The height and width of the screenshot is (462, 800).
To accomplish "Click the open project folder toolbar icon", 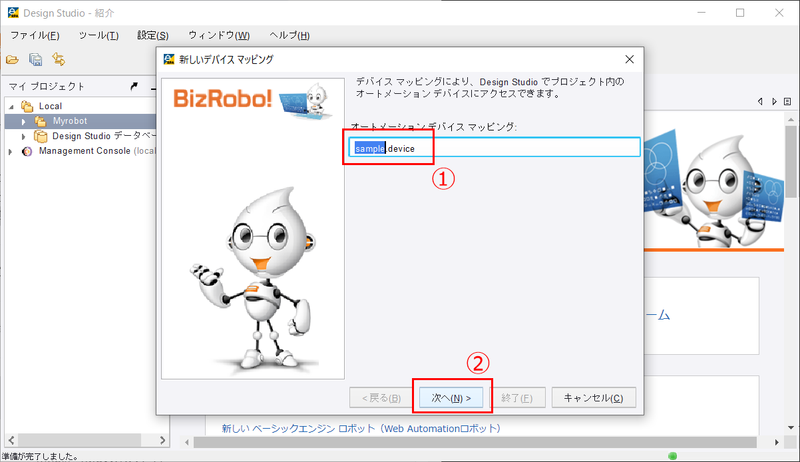I will point(12,60).
